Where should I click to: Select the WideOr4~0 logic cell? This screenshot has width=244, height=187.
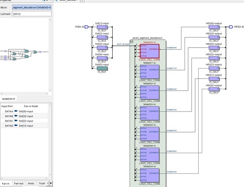click(x=150, y=176)
